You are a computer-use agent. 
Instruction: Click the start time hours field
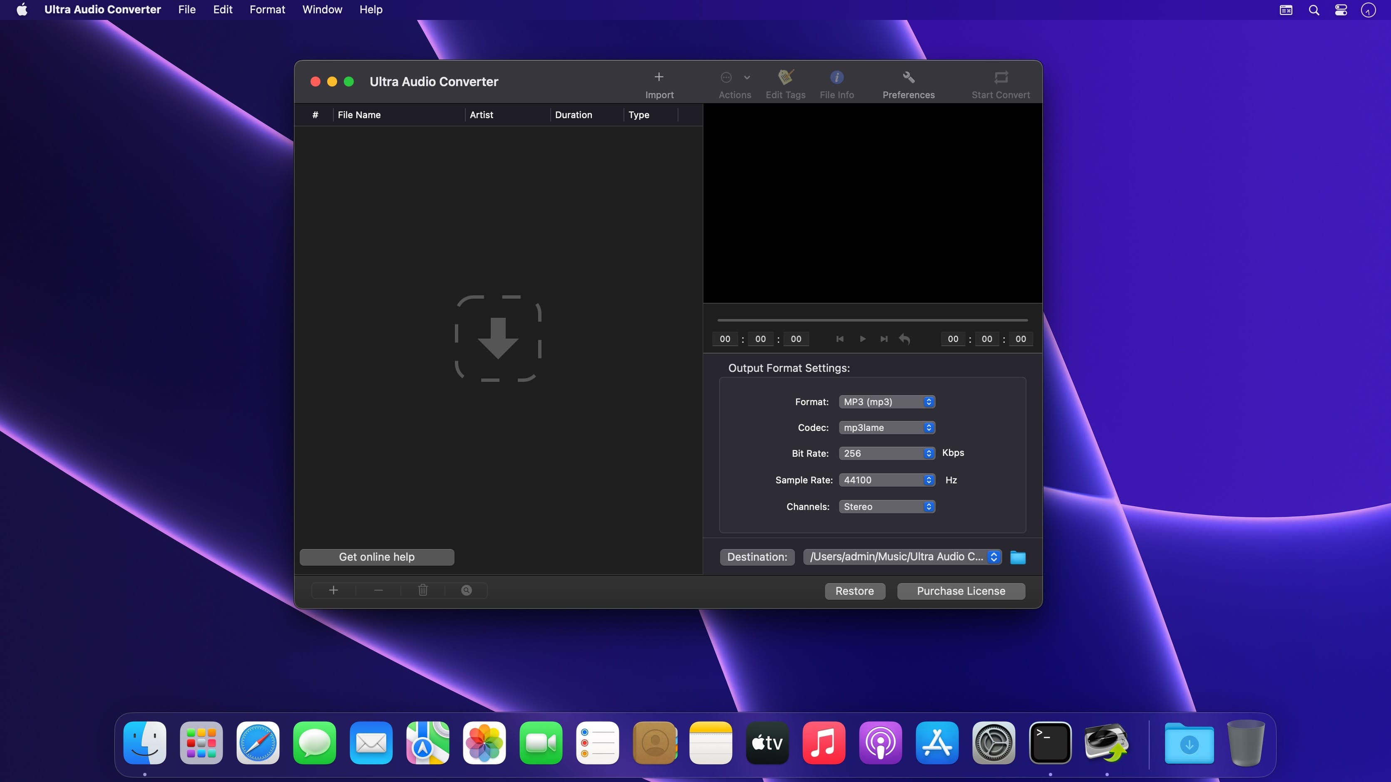pyautogui.click(x=725, y=339)
